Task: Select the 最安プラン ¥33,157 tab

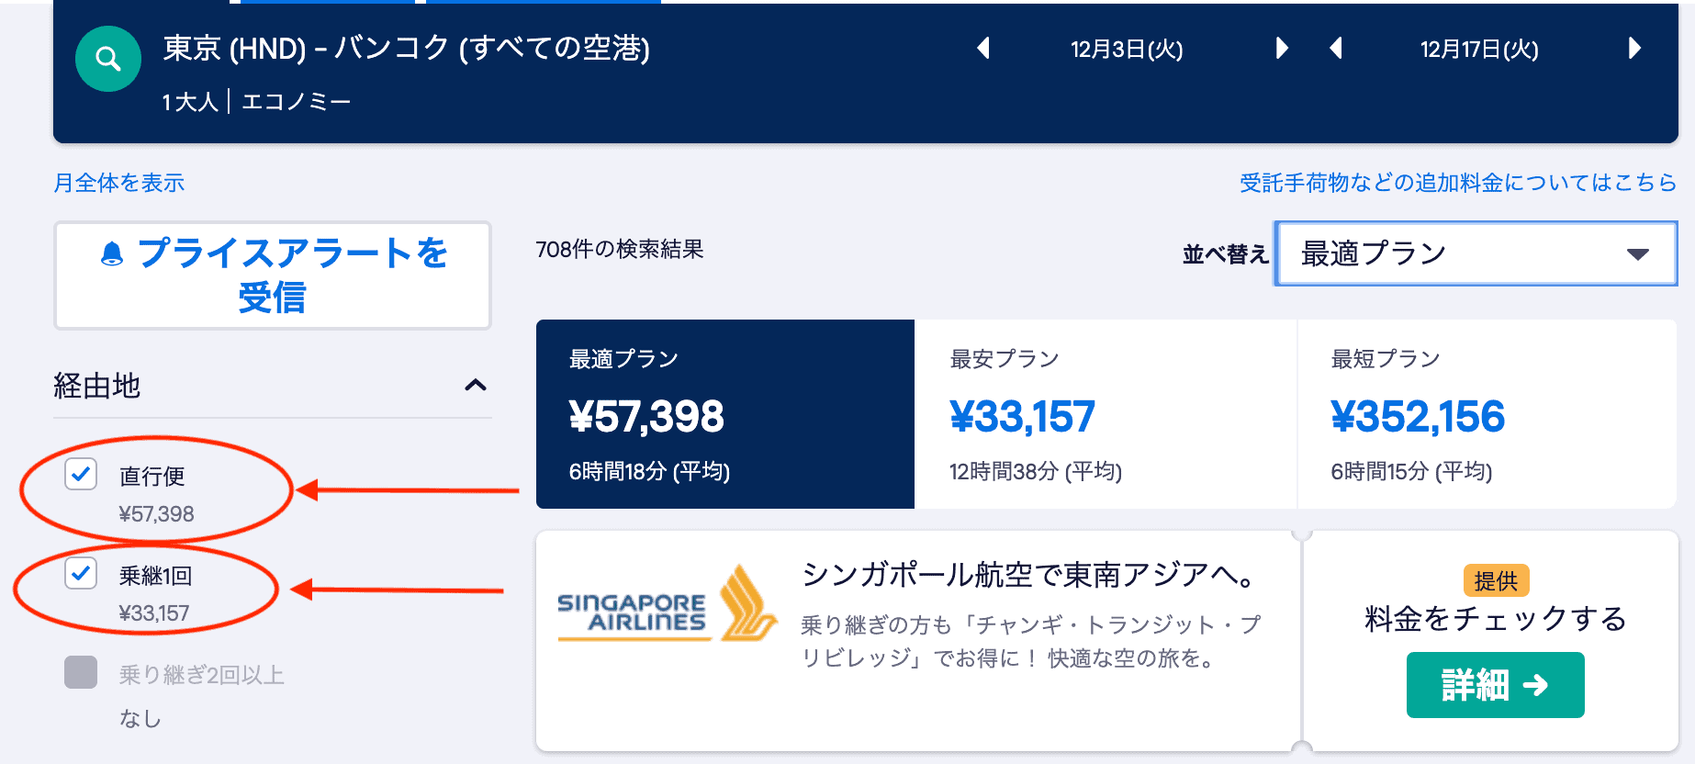Action: click(1105, 415)
